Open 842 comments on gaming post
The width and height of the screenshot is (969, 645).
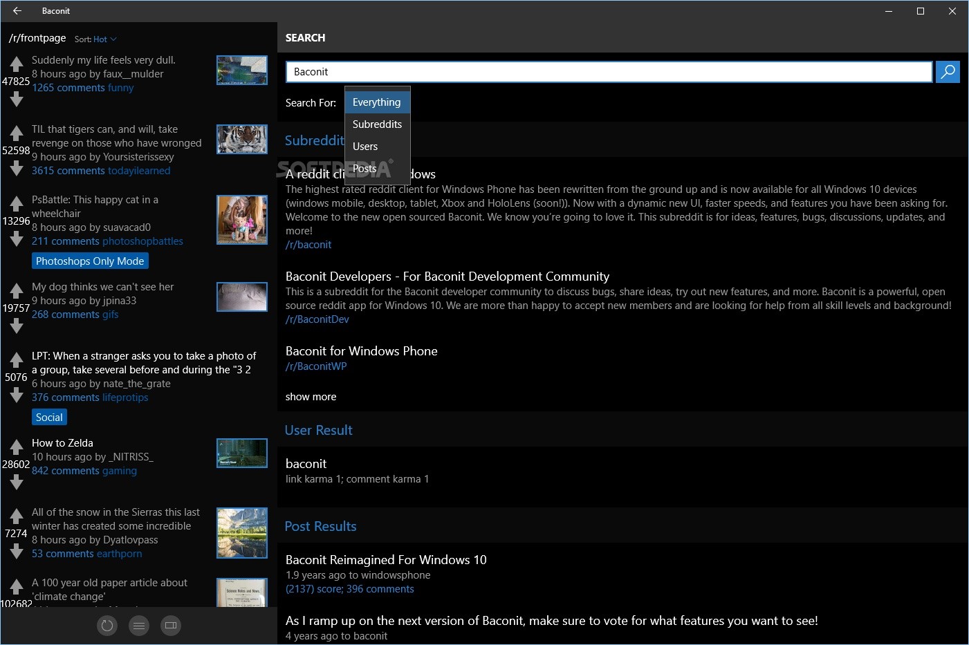coord(66,471)
